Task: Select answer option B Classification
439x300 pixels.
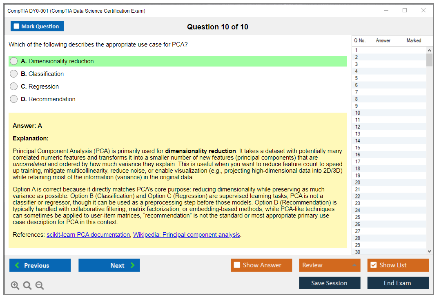Action: (13, 73)
